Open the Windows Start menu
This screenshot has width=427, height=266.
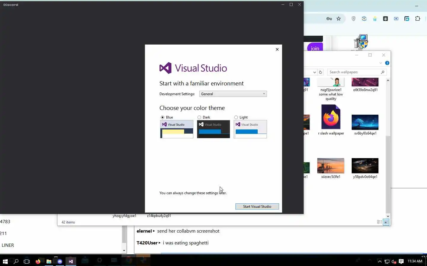[x=5, y=261]
